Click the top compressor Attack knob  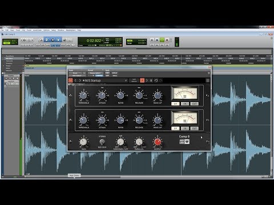click(102, 95)
